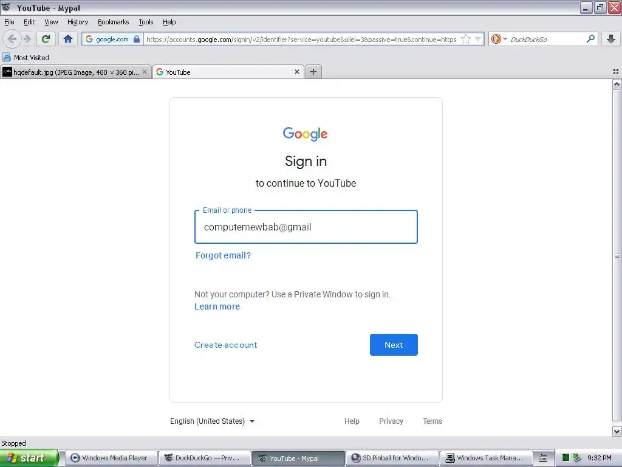Open the View menu
Image resolution: width=622 pixels, height=467 pixels.
click(x=51, y=22)
